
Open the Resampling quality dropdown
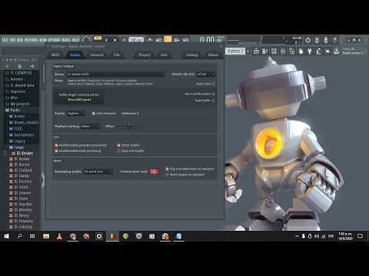coord(98,172)
